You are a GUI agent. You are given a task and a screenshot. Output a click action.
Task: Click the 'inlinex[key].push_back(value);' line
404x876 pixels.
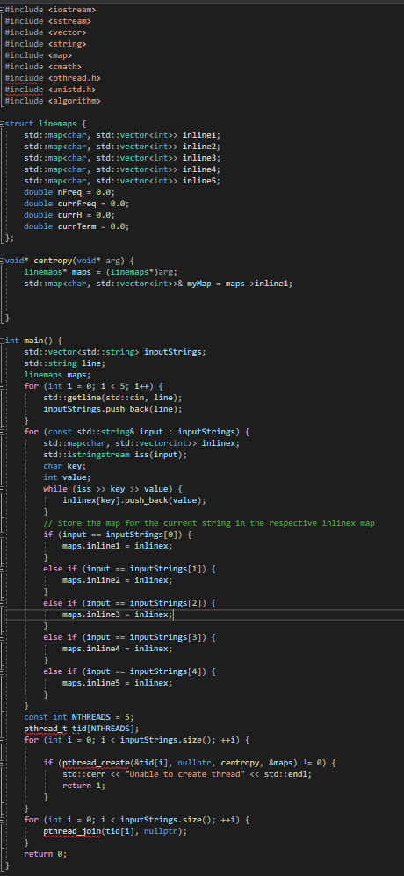[x=134, y=500]
